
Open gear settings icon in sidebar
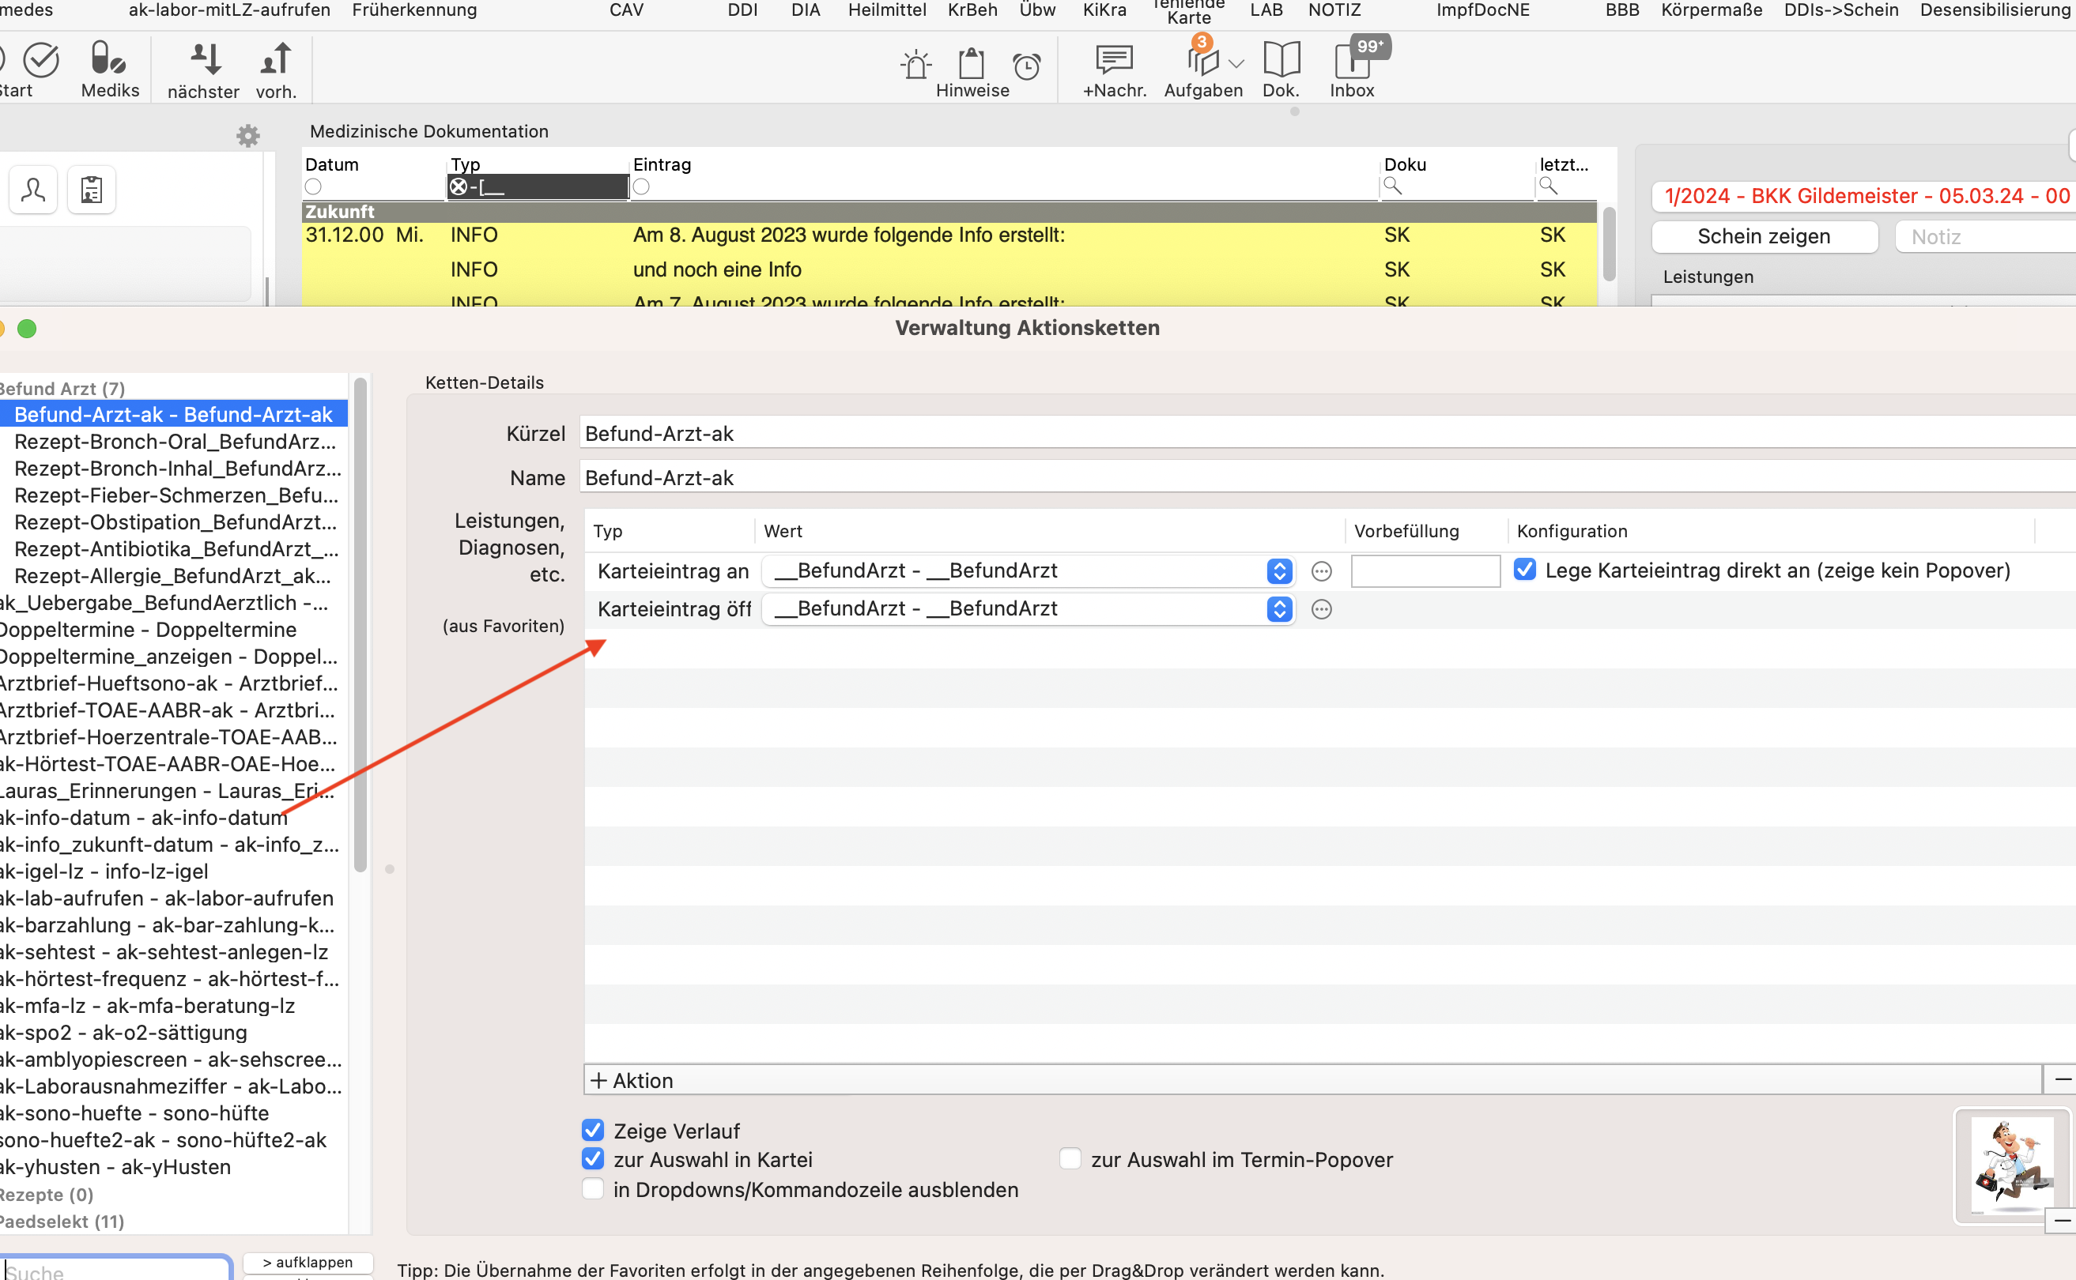point(248,135)
